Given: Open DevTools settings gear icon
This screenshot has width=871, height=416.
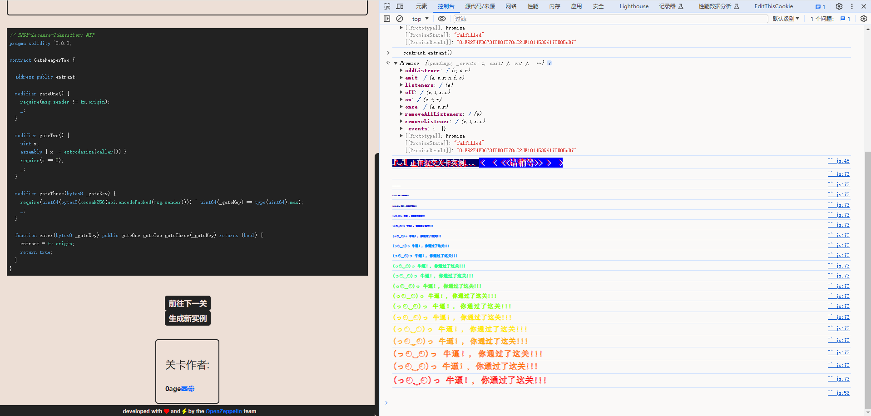Looking at the screenshot, I should 839,6.
